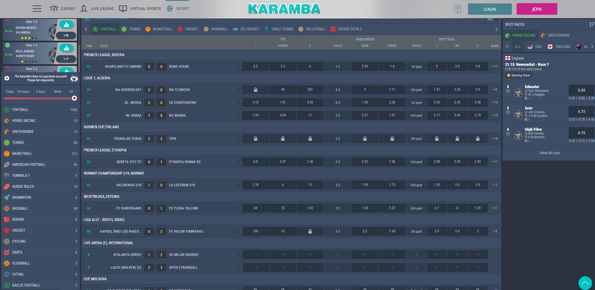Open Boxing in the sports sidebar
595x290 pixels.
click(x=40, y=219)
